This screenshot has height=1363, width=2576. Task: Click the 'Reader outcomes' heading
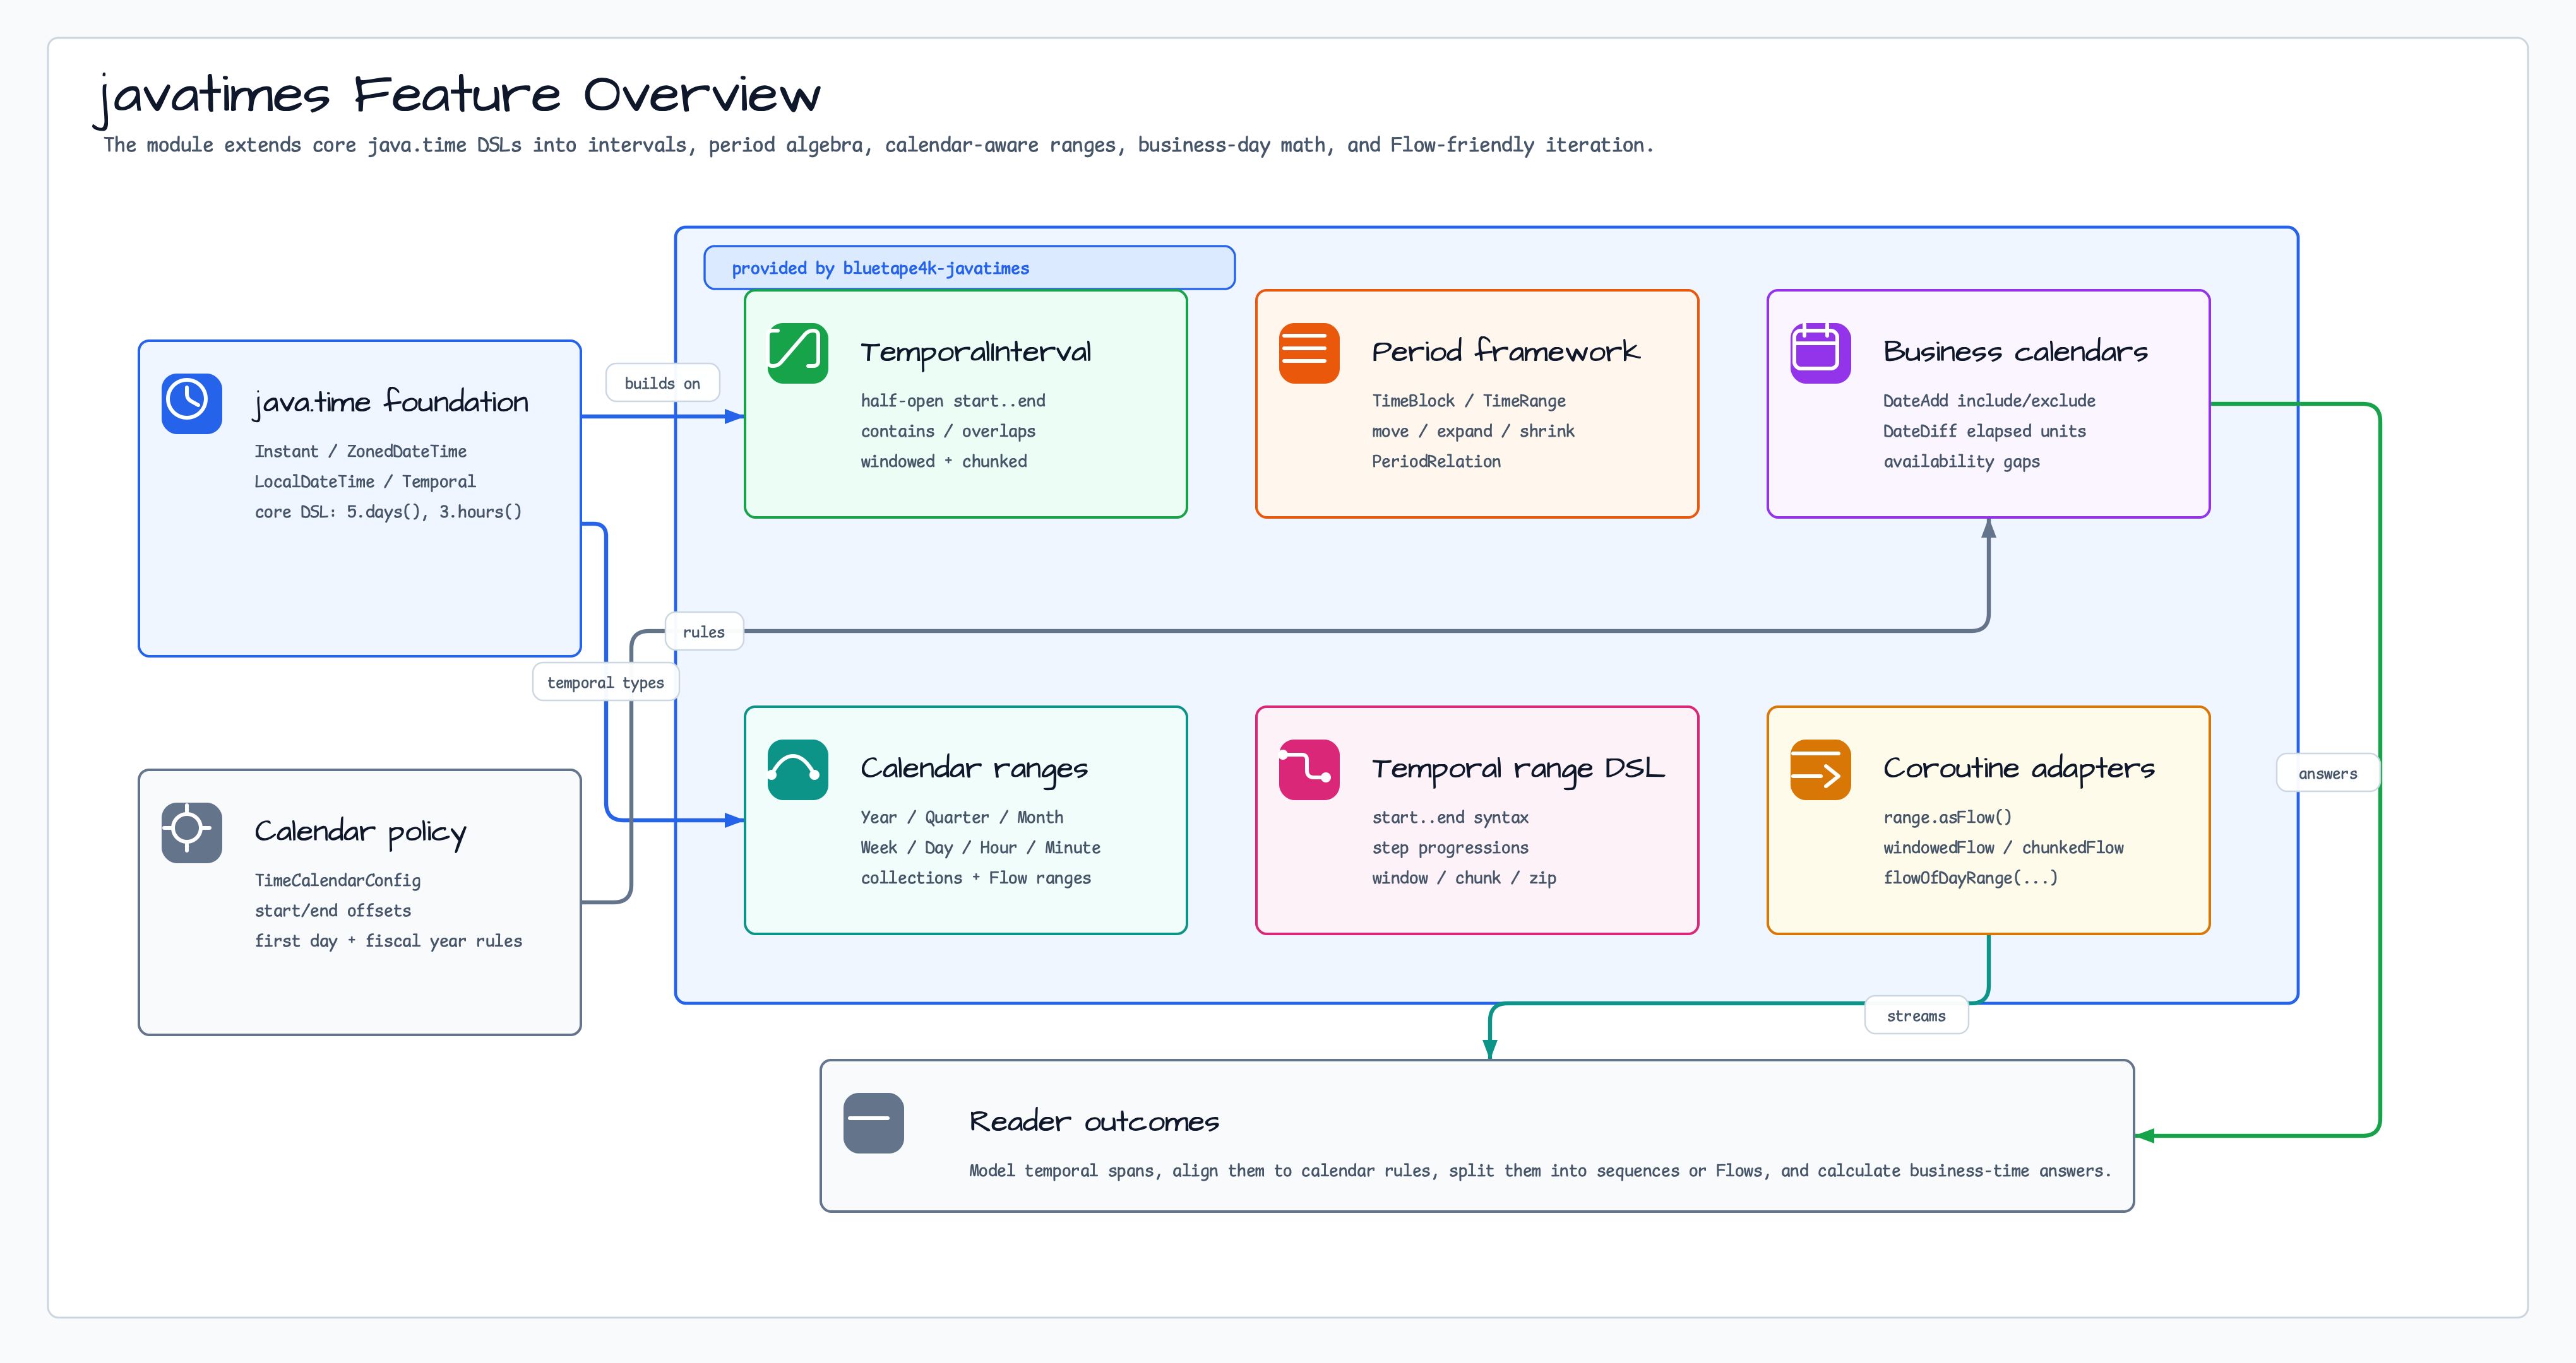1094,1121
